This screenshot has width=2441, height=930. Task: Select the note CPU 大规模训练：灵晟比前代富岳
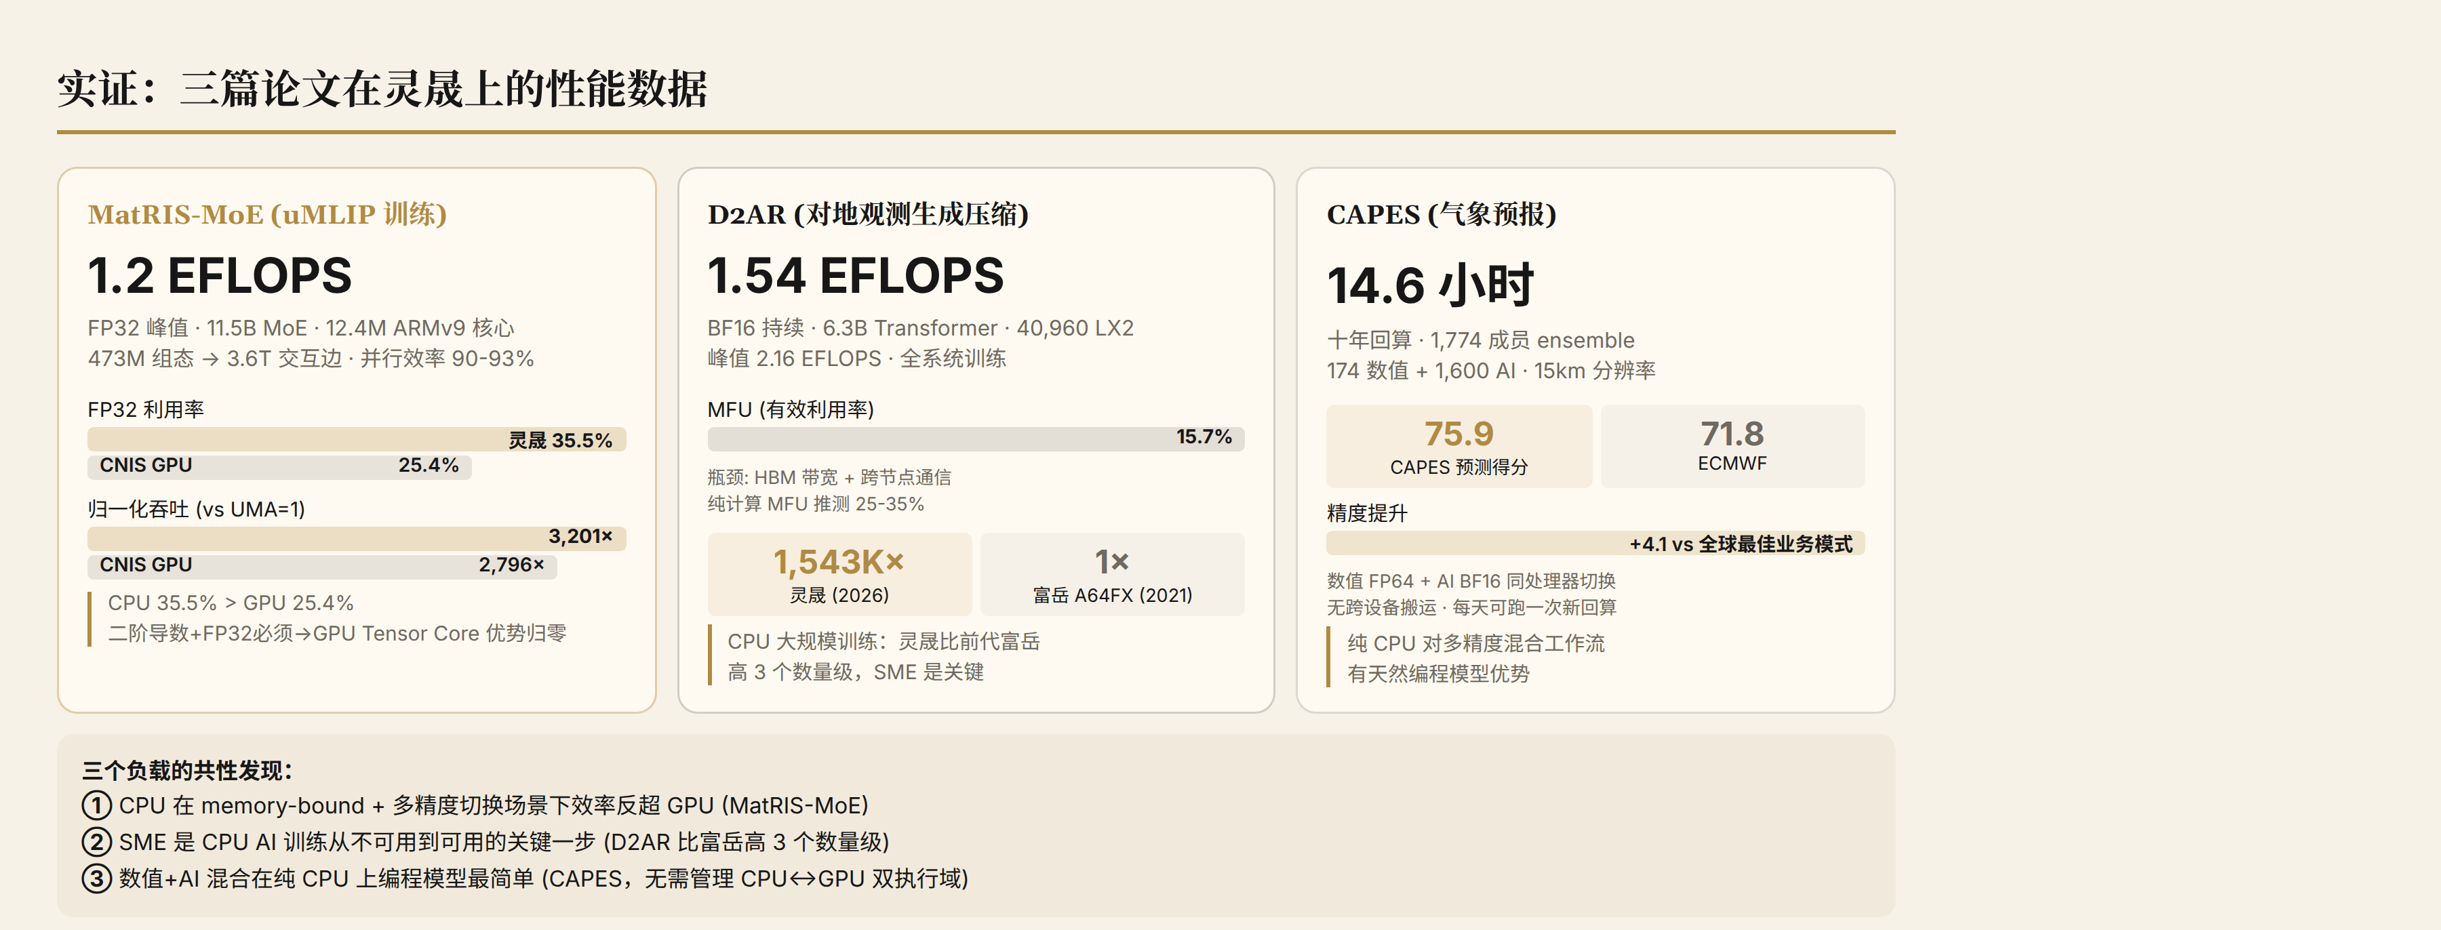(883, 641)
